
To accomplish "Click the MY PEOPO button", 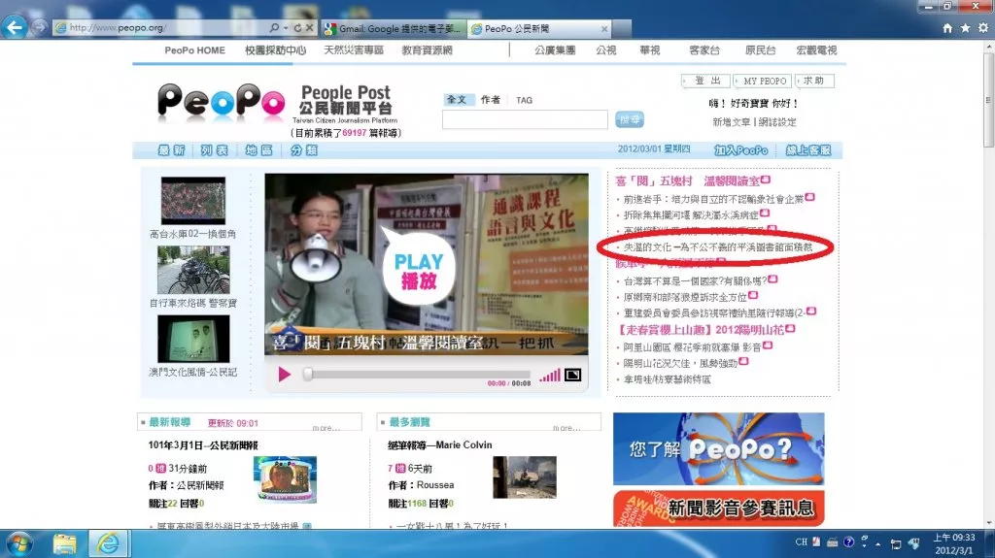I will (764, 82).
